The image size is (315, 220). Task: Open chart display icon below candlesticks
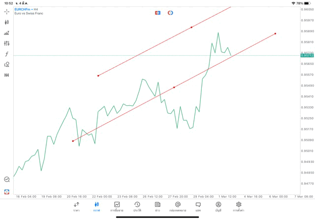[x=7, y=33]
